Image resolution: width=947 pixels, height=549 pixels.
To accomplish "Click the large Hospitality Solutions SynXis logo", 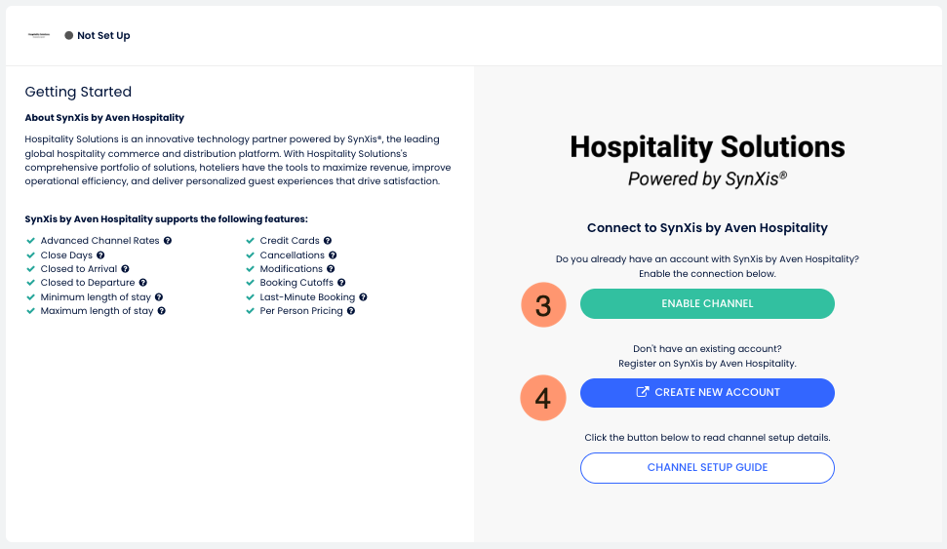I will 707,160.
